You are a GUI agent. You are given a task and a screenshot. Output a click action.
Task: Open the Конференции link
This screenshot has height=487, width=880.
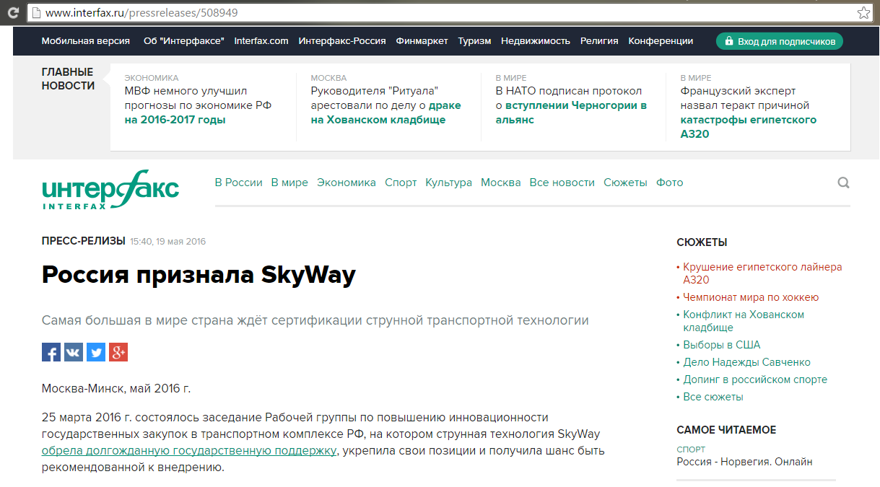(661, 41)
